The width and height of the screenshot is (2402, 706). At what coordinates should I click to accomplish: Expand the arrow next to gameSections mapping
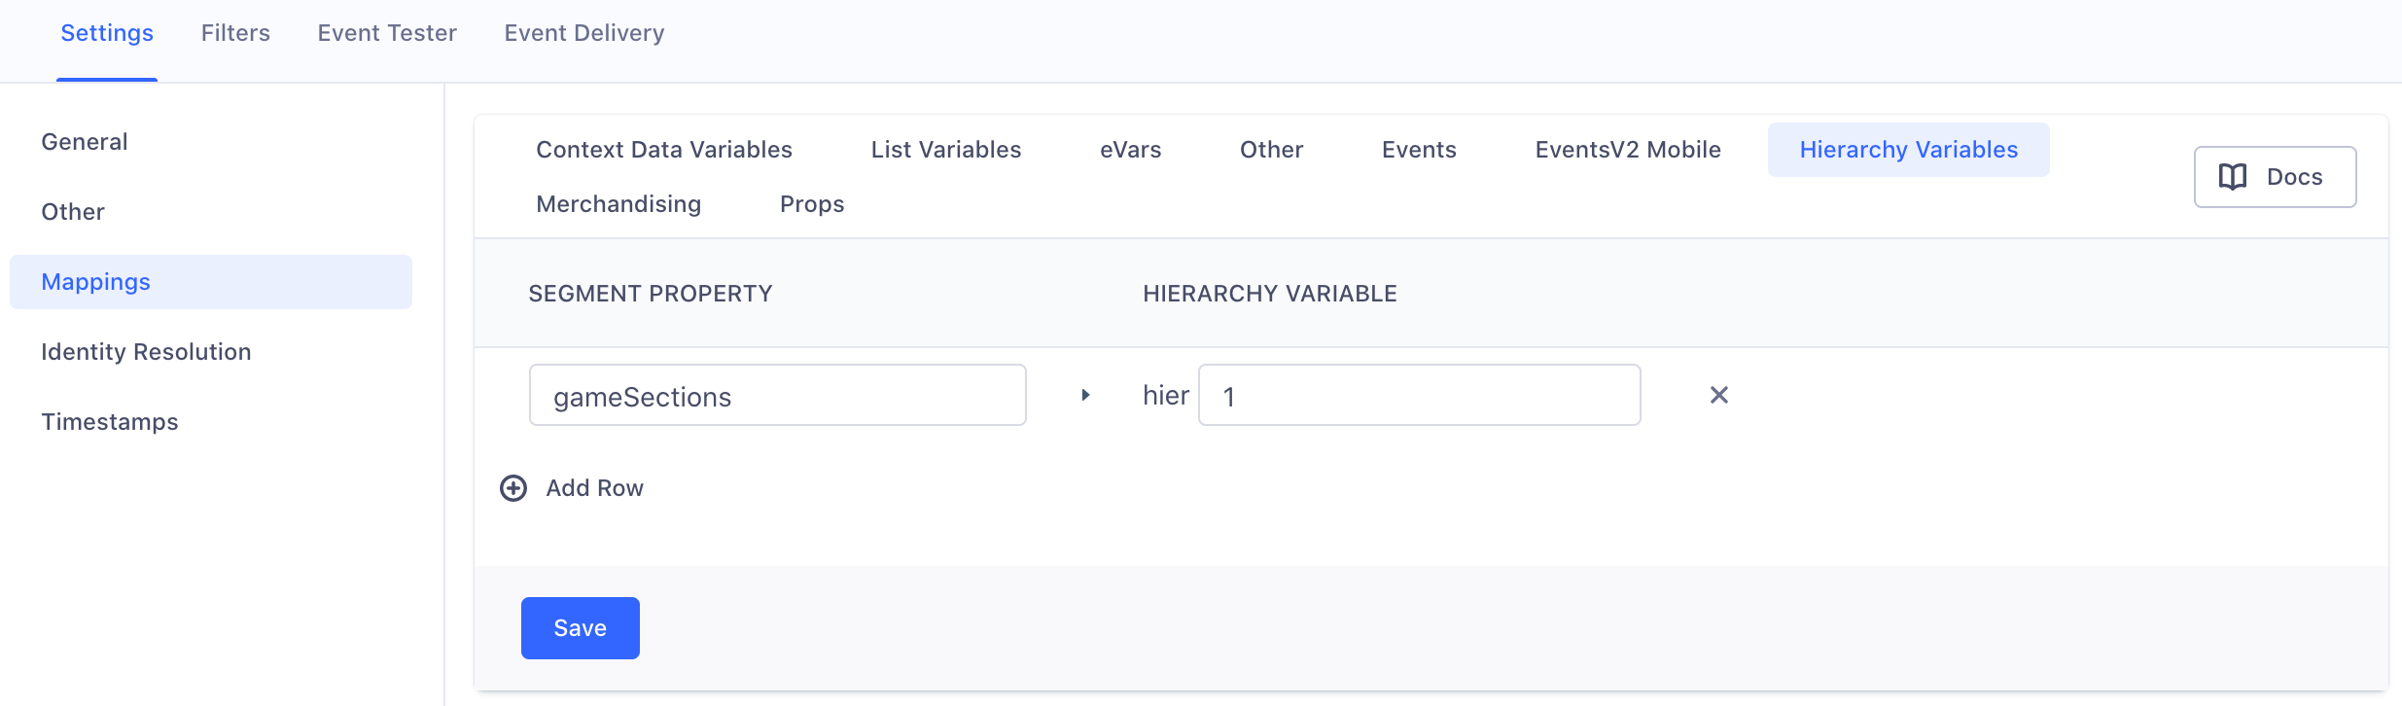[1085, 395]
